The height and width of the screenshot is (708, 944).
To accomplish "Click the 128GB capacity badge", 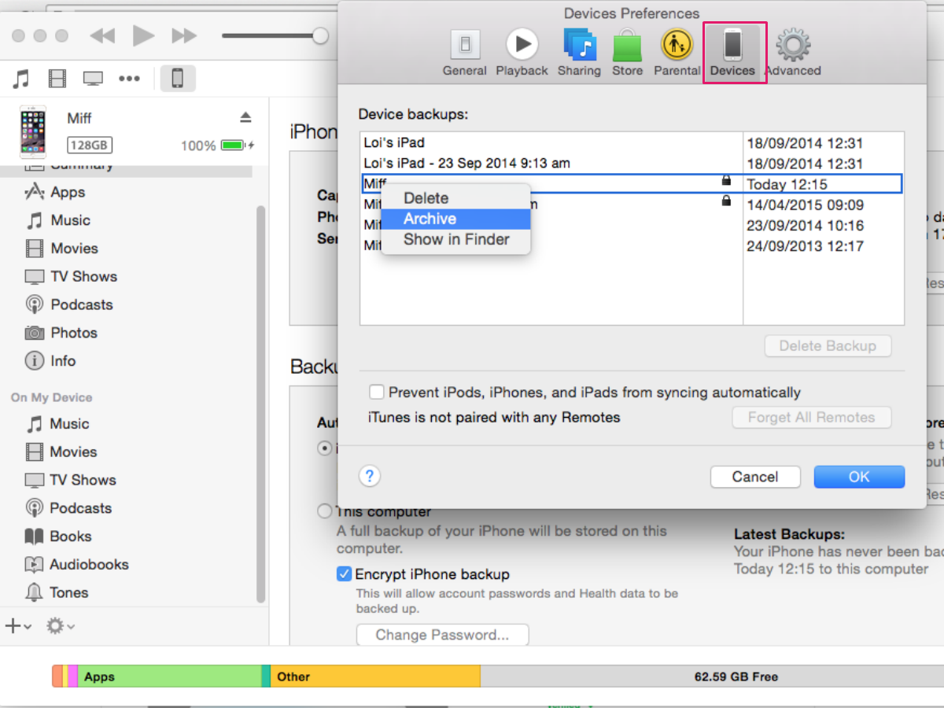I will (x=90, y=146).
